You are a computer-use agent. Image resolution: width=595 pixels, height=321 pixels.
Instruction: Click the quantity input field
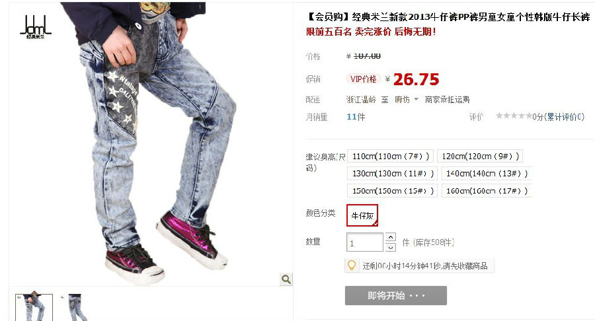[x=365, y=242]
